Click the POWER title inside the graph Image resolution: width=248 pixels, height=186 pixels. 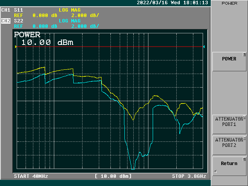[x=27, y=34]
